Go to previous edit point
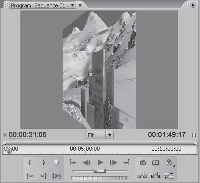200x183 pixels. pos(73,162)
